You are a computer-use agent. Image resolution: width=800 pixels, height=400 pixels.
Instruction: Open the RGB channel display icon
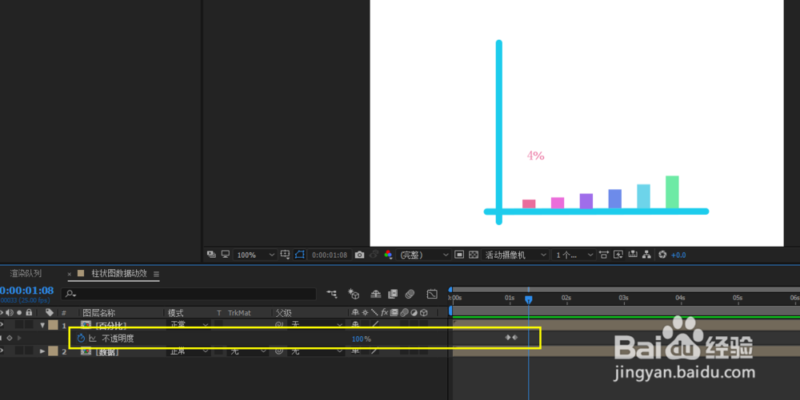point(388,255)
